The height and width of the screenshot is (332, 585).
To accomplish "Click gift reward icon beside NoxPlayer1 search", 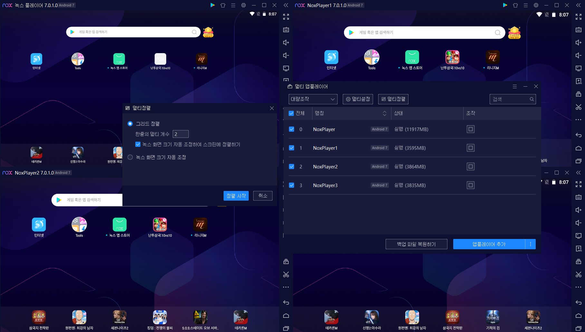I will [514, 33].
